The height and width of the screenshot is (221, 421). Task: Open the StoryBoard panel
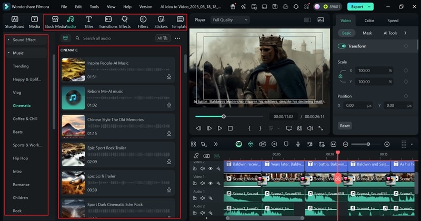15,22
